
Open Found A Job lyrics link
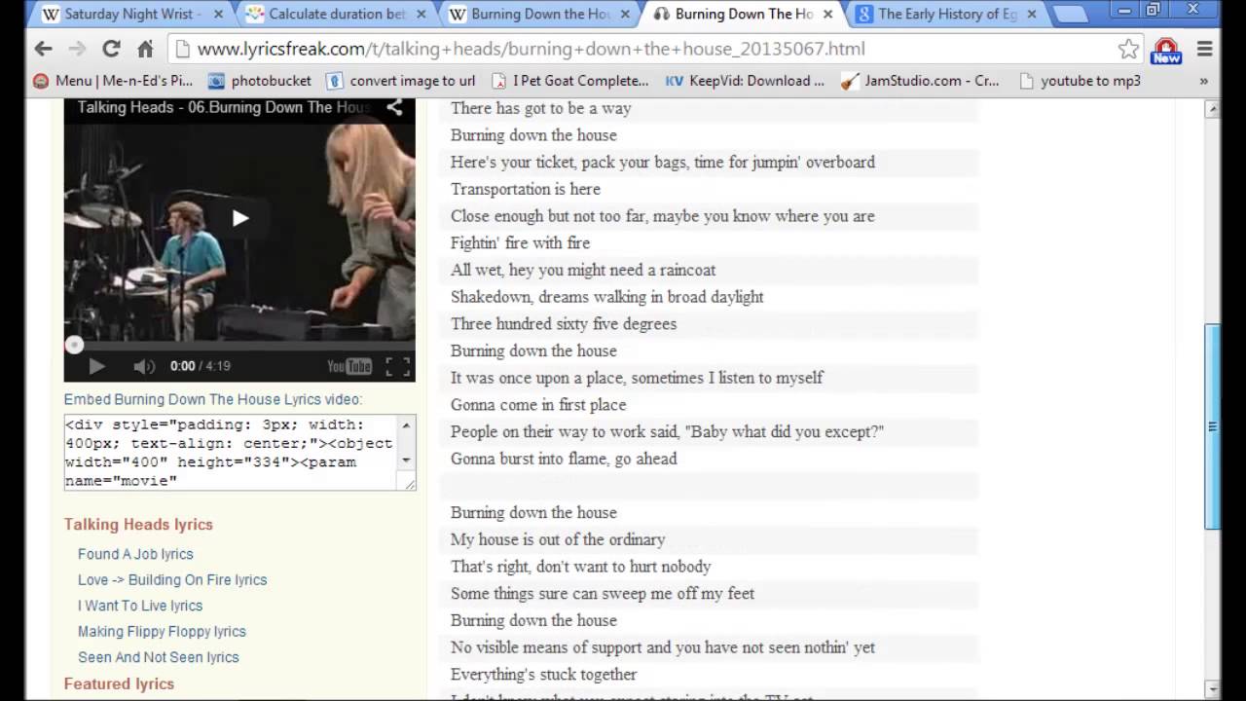[x=135, y=554]
